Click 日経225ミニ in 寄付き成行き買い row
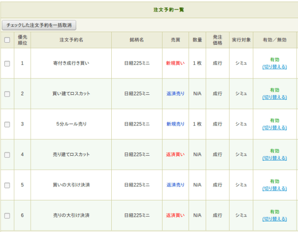This screenshot has height=232, width=298. tap(137, 63)
